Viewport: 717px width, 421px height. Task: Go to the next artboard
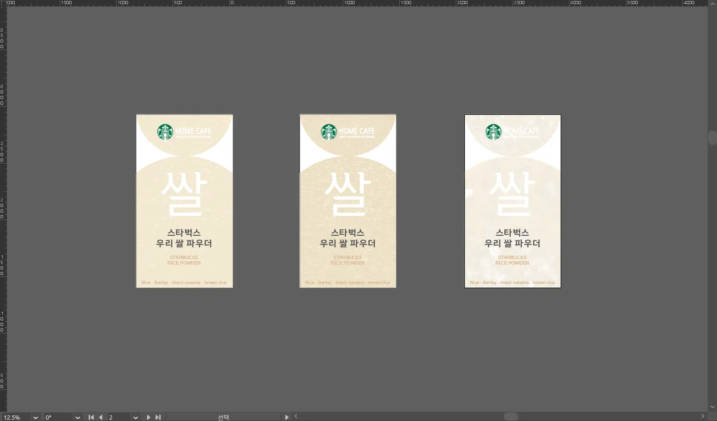[148, 417]
